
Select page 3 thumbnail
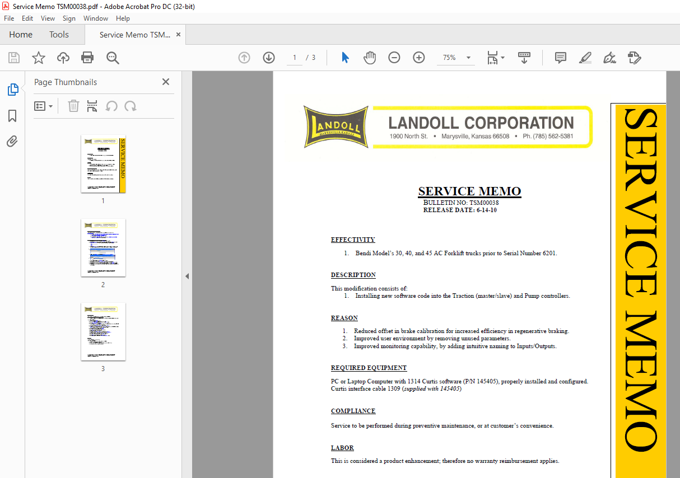[x=103, y=332]
